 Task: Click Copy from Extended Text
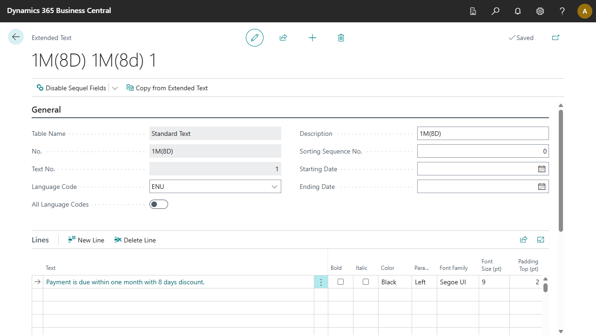[167, 88]
